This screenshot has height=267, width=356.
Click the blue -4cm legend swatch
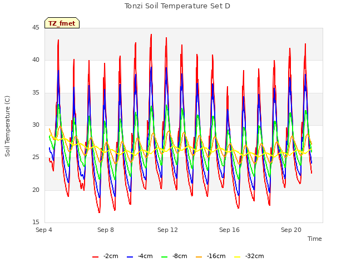130,257
